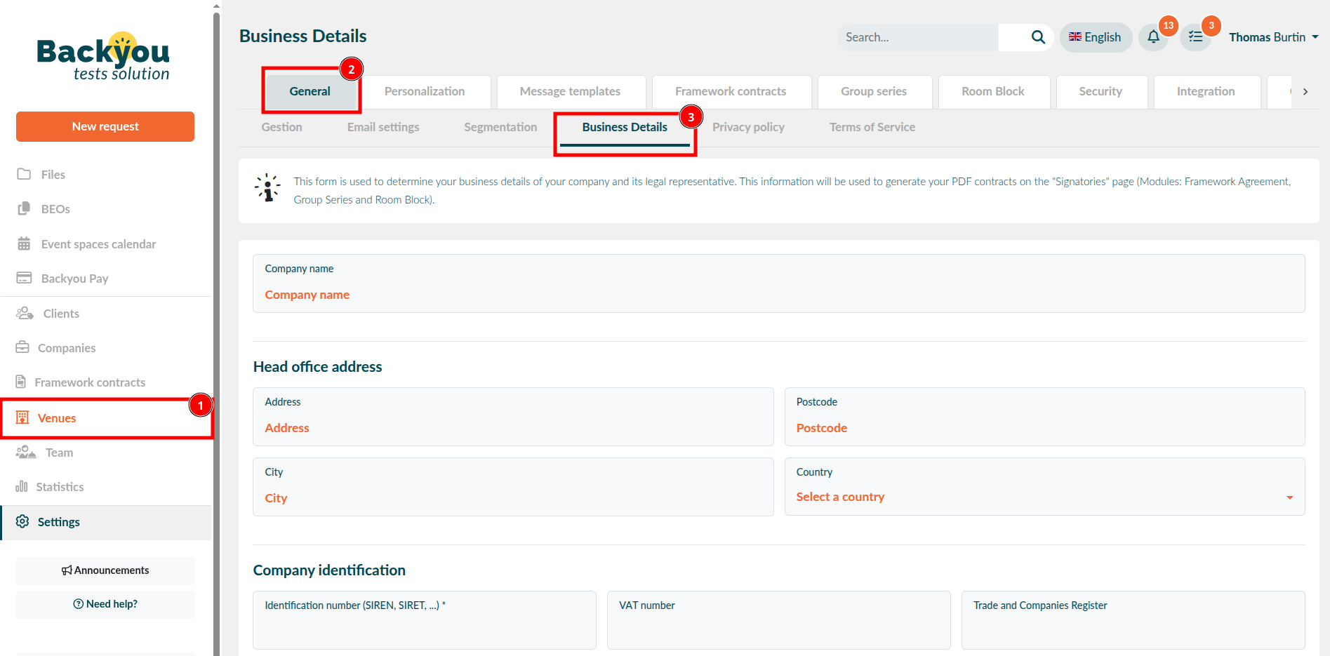The image size is (1330, 656).
Task: Go to Event spaces calendar
Action: (98, 244)
